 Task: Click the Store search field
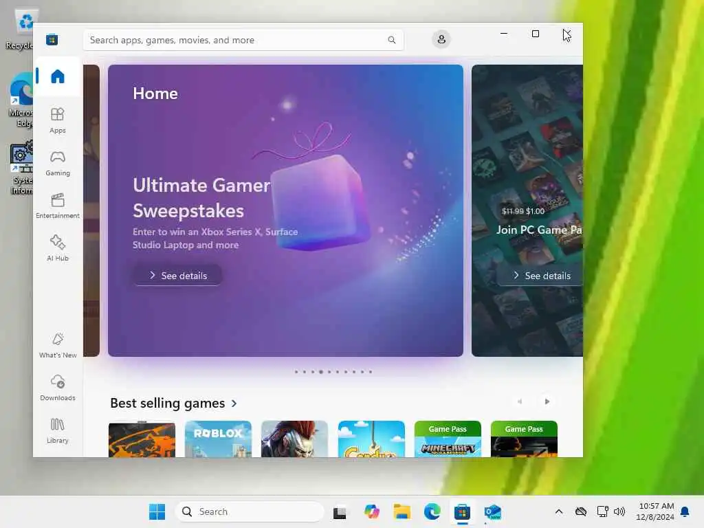(x=243, y=40)
